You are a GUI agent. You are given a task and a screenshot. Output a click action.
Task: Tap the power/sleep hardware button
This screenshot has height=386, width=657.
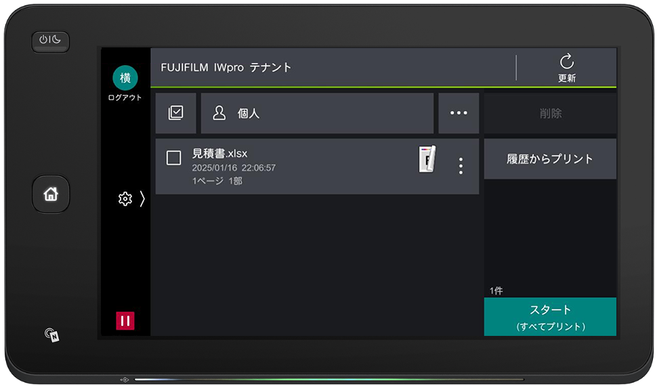coord(50,41)
